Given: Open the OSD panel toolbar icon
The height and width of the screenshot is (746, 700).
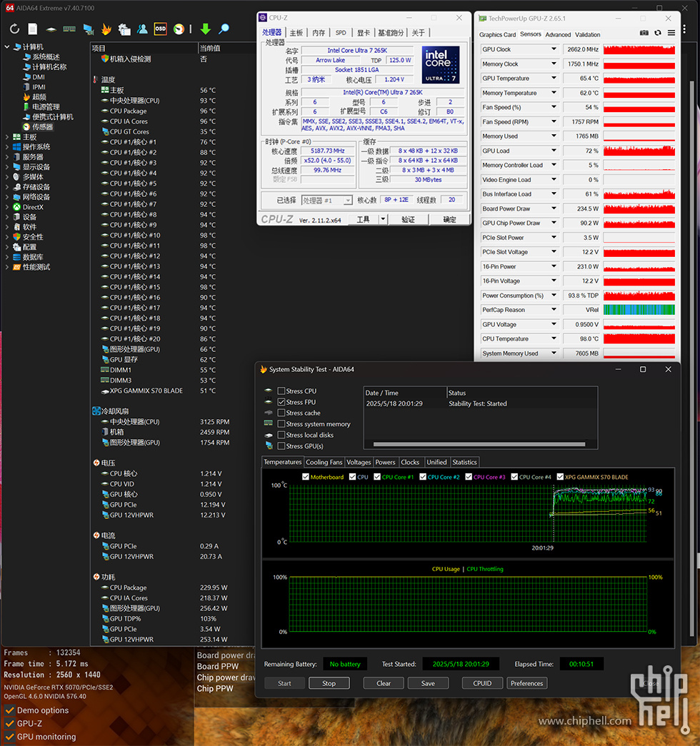Looking at the screenshot, I should pos(161,29).
